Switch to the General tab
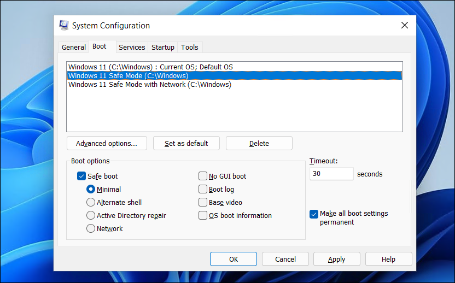 [73, 48]
